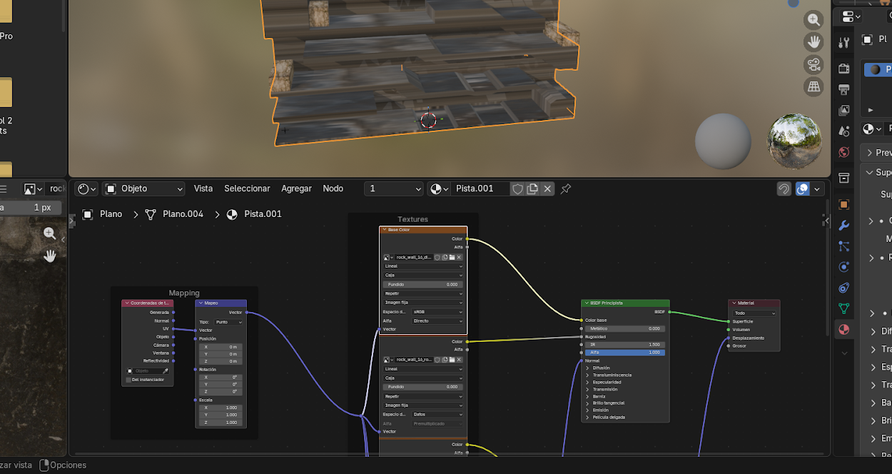Switch perspective/orthographic with the grid icon
Image resolution: width=892 pixels, height=474 pixels.
pyautogui.click(x=814, y=87)
